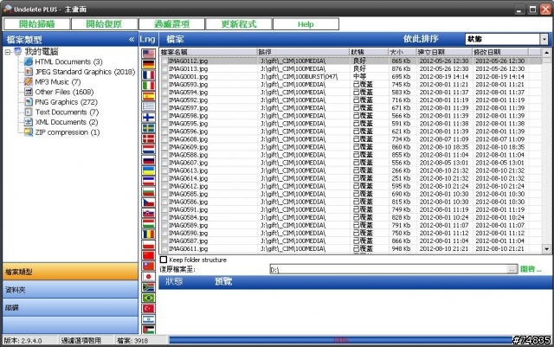Choose the Romanian flag language

[148, 235]
